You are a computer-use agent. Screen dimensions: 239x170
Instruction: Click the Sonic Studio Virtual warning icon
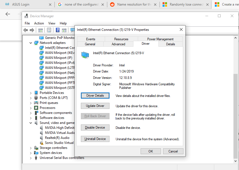41,143
